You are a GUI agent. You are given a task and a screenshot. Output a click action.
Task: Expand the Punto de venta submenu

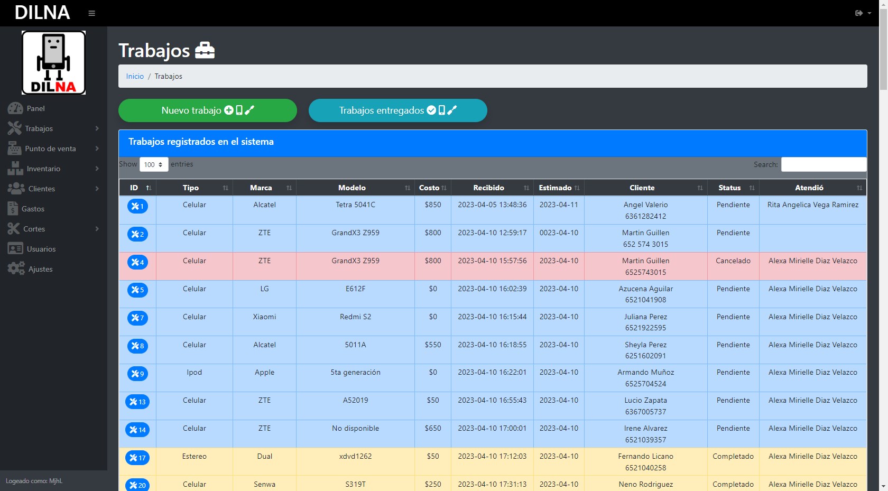click(53, 149)
